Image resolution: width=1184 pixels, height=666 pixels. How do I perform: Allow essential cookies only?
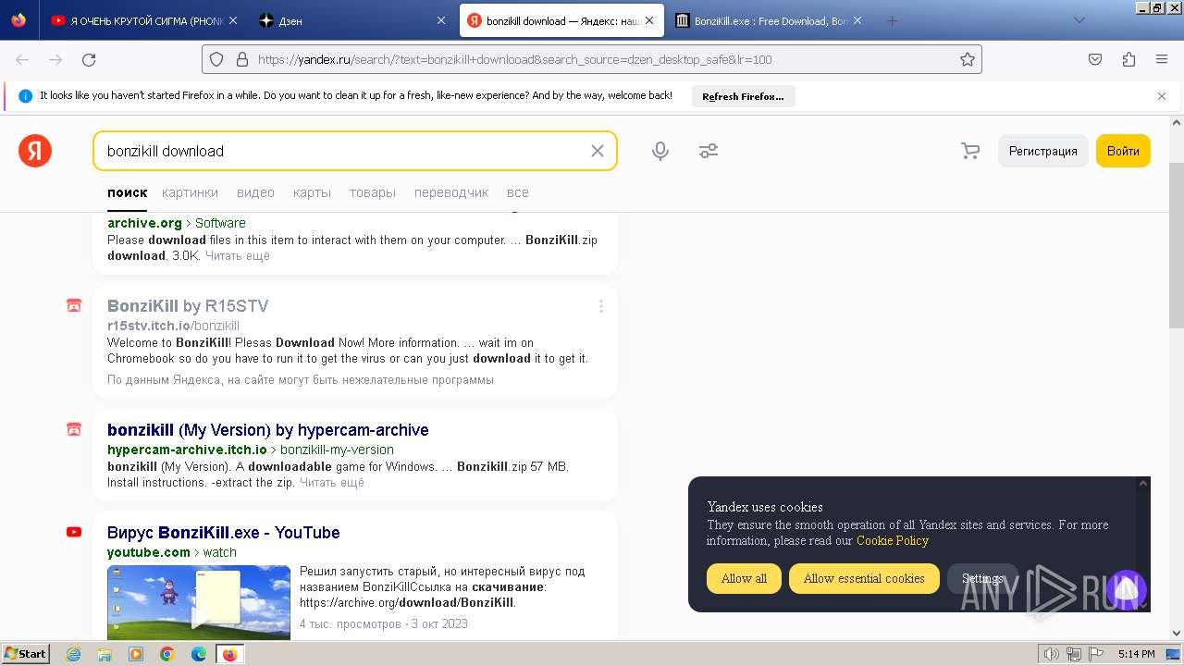(864, 578)
